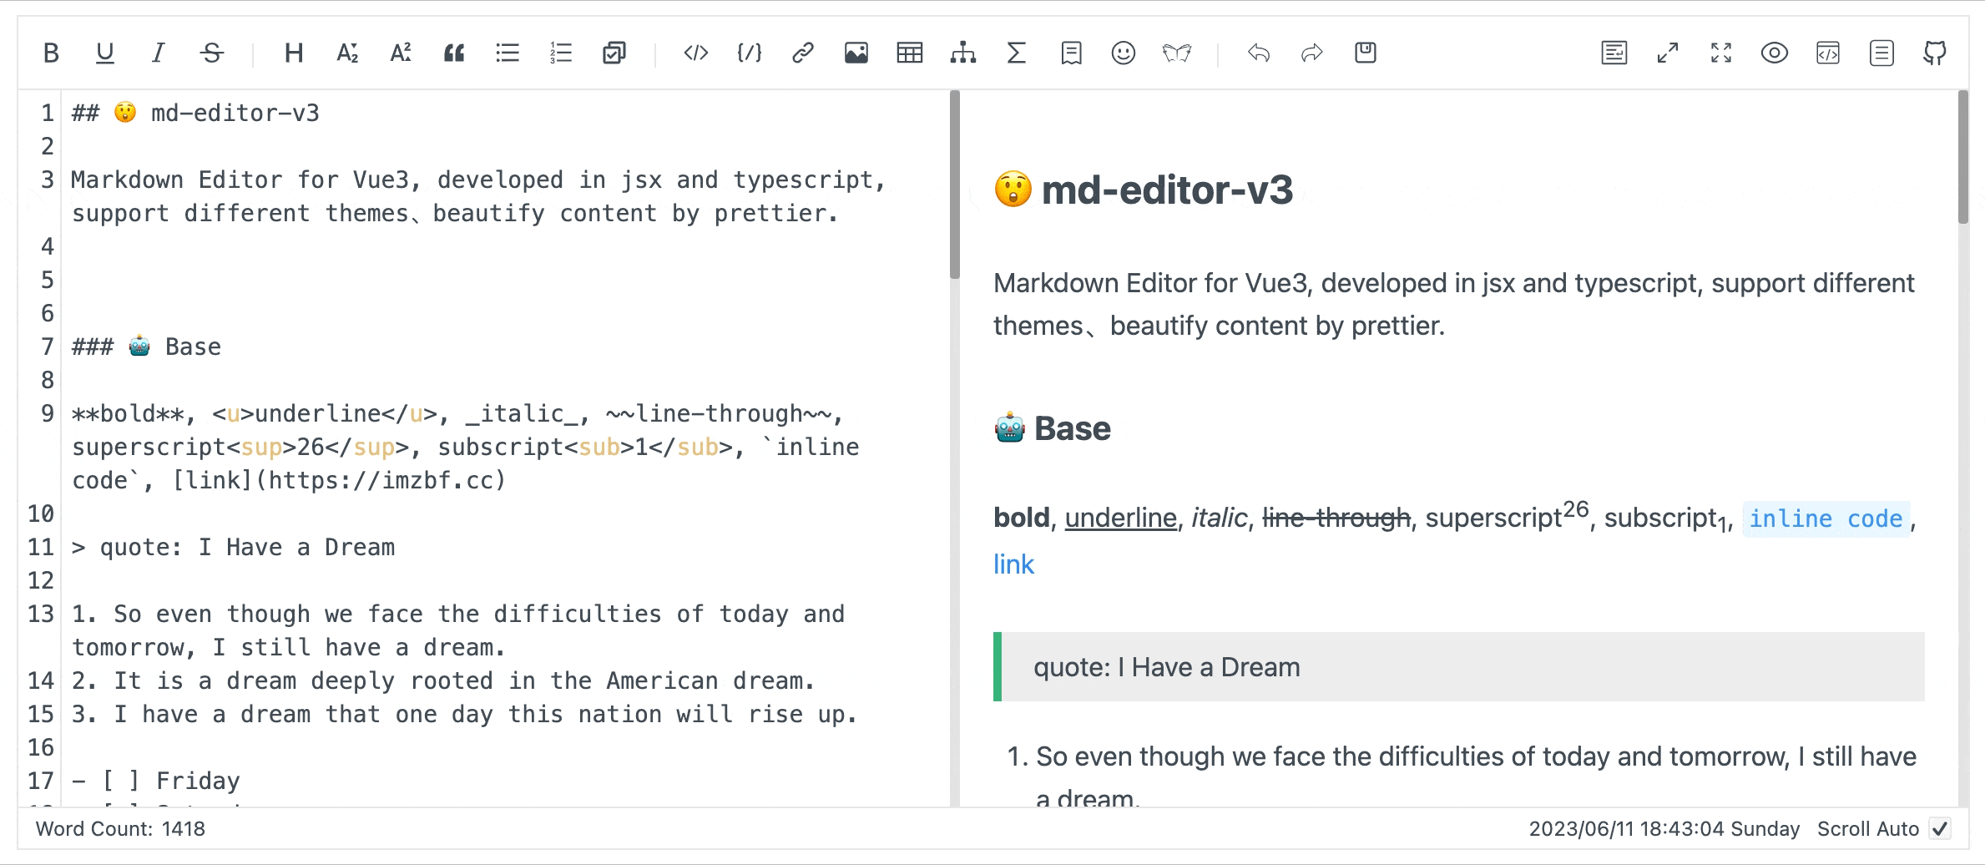Toggle the catalog outline panel
The height and width of the screenshot is (865, 1985).
tap(1881, 53)
